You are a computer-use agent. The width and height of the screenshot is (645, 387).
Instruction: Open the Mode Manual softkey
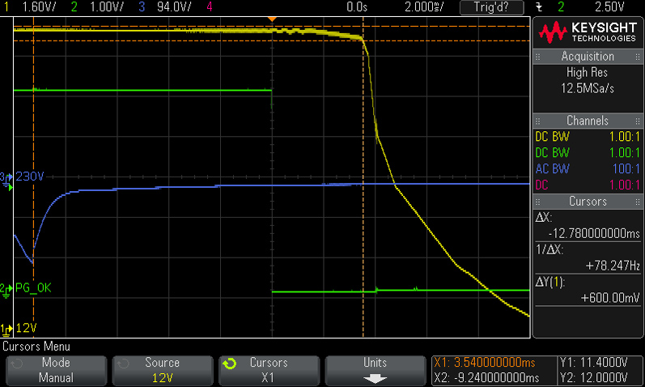pos(56,371)
